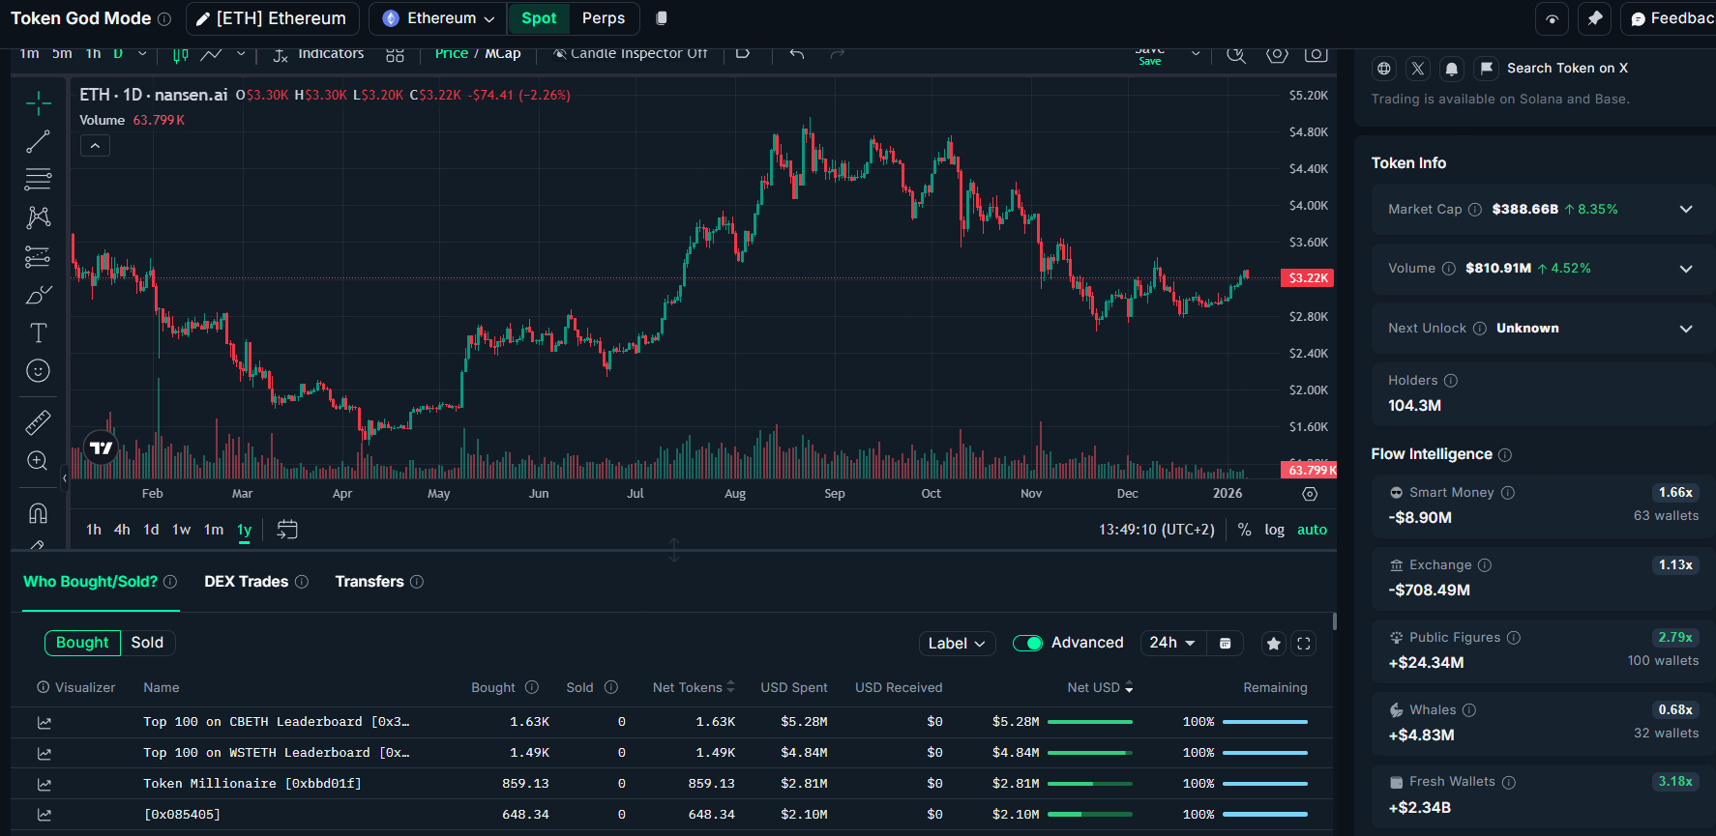The height and width of the screenshot is (836, 1716).
Task: Click Search Token on X link
Action: pos(1566,69)
